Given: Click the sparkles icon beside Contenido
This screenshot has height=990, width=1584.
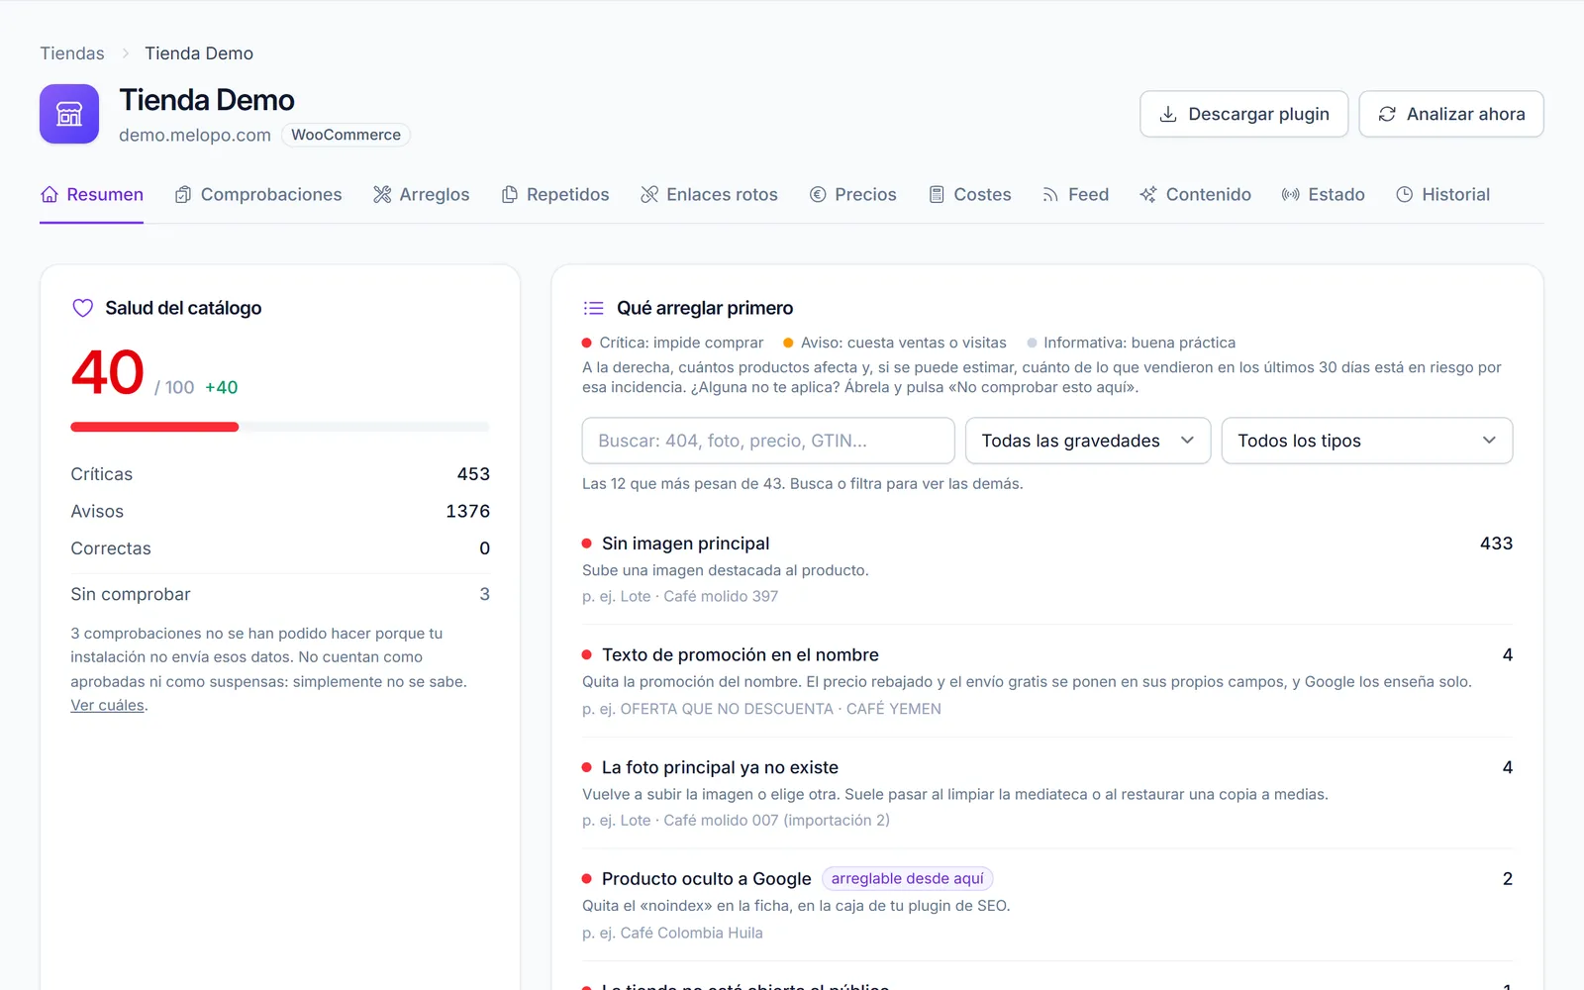Looking at the screenshot, I should coord(1148,194).
